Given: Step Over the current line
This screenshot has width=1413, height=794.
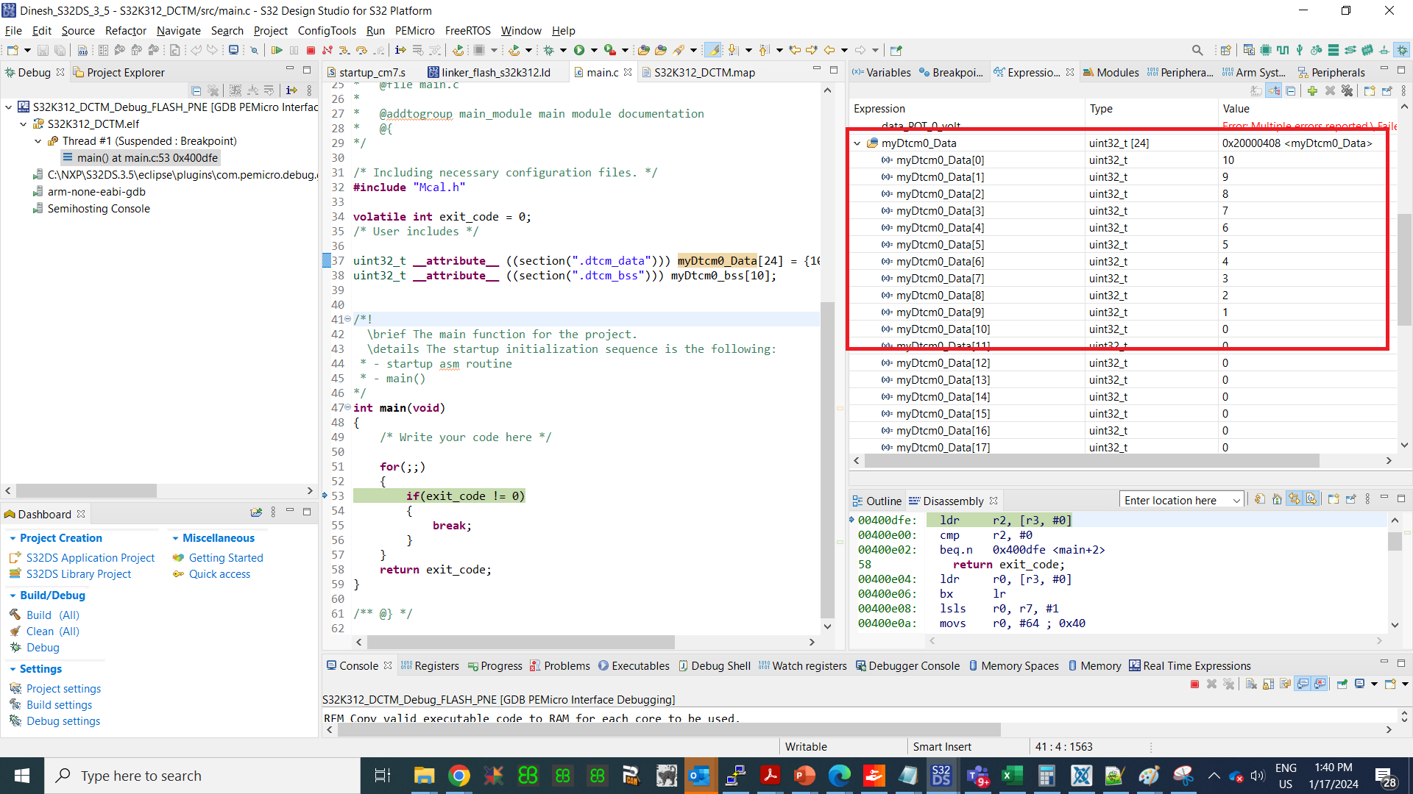Looking at the screenshot, I should coord(361,49).
